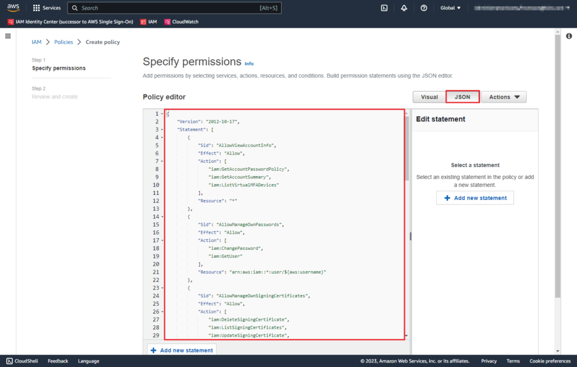Click the page vertical scrollbar thumb

(x=558, y=165)
